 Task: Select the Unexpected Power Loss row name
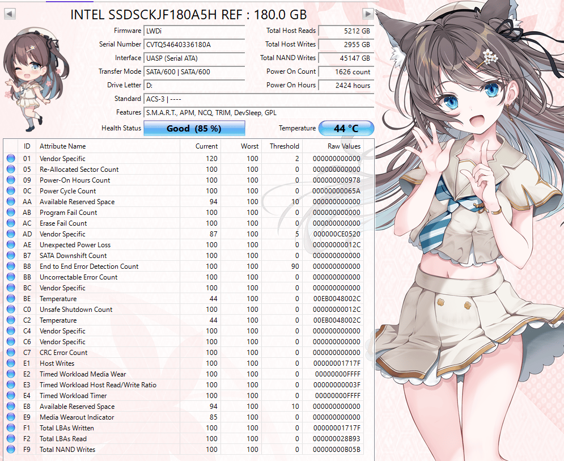pyautogui.click(x=75, y=245)
